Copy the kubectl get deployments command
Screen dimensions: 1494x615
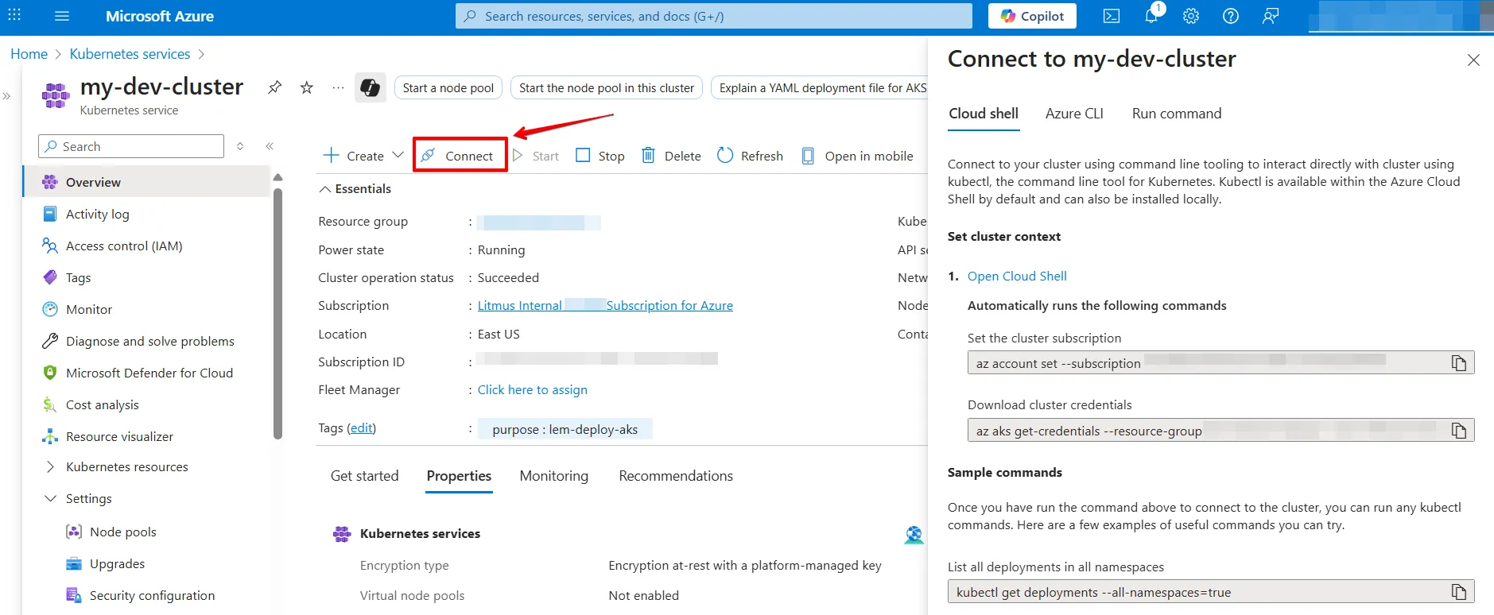click(x=1459, y=592)
